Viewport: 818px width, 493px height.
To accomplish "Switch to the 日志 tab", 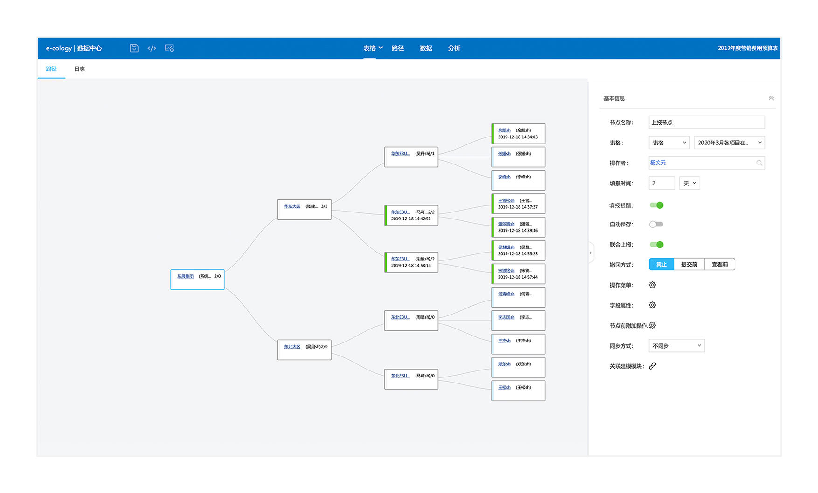I will pos(79,69).
